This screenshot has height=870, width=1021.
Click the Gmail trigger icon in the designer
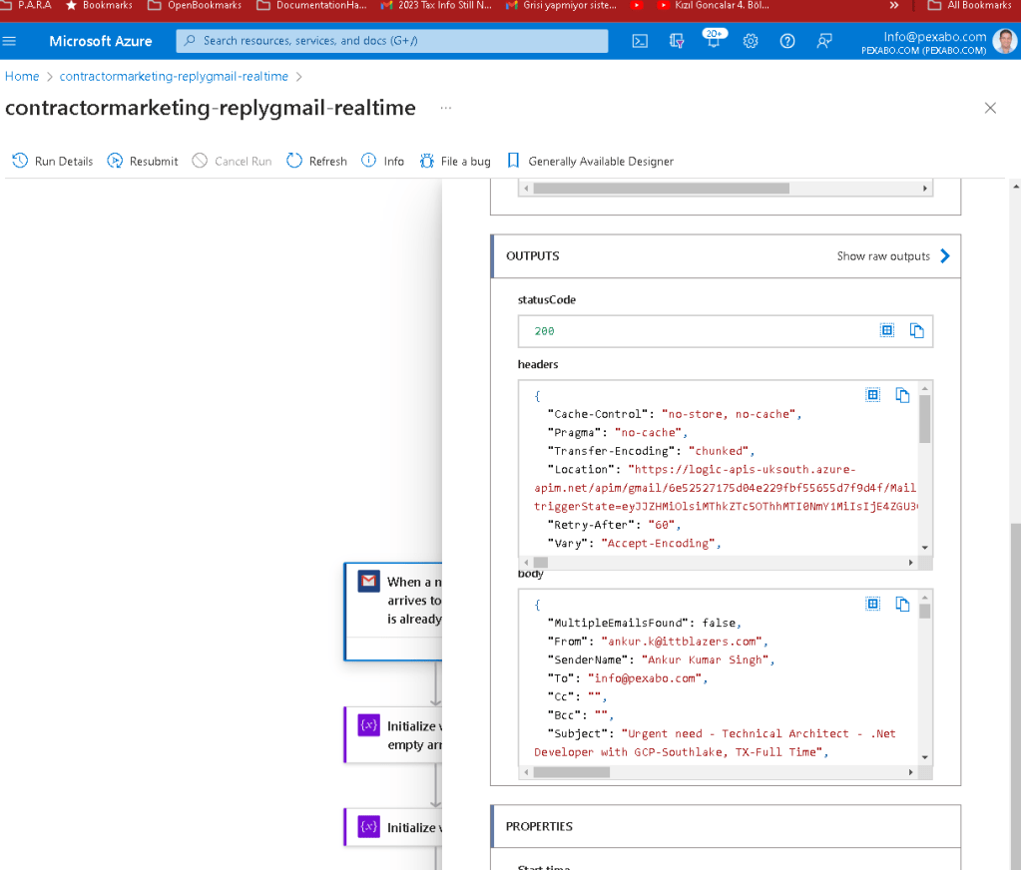368,581
